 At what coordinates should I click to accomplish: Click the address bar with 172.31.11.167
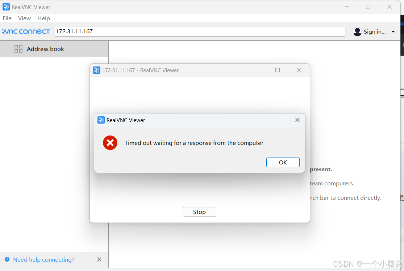pos(200,31)
